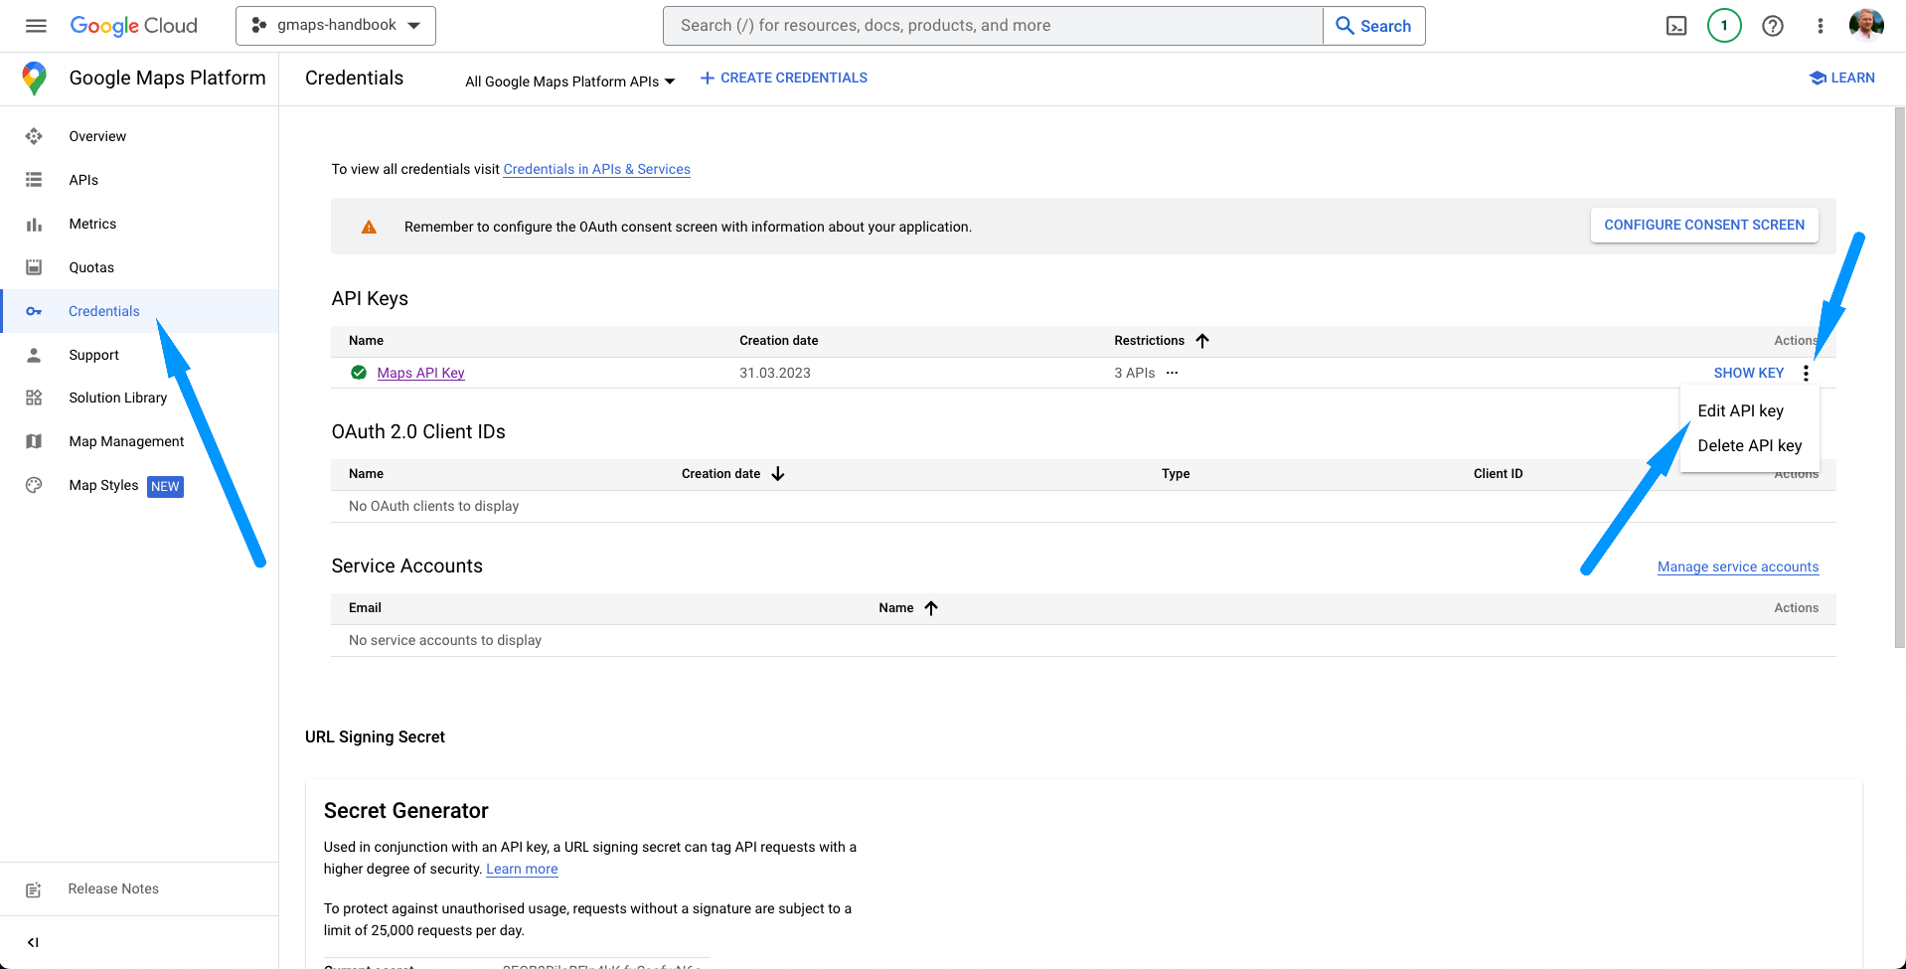The width and height of the screenshot is (1906, 969).
Task: Click the Map Styles palette icon
Action: (x=34, y=485)
